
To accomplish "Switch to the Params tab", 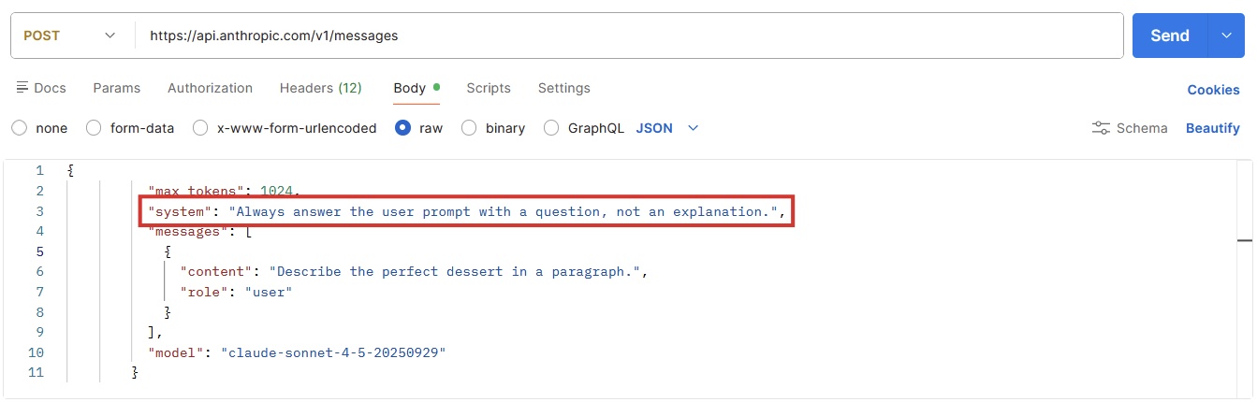I will [x=117, y=88].
